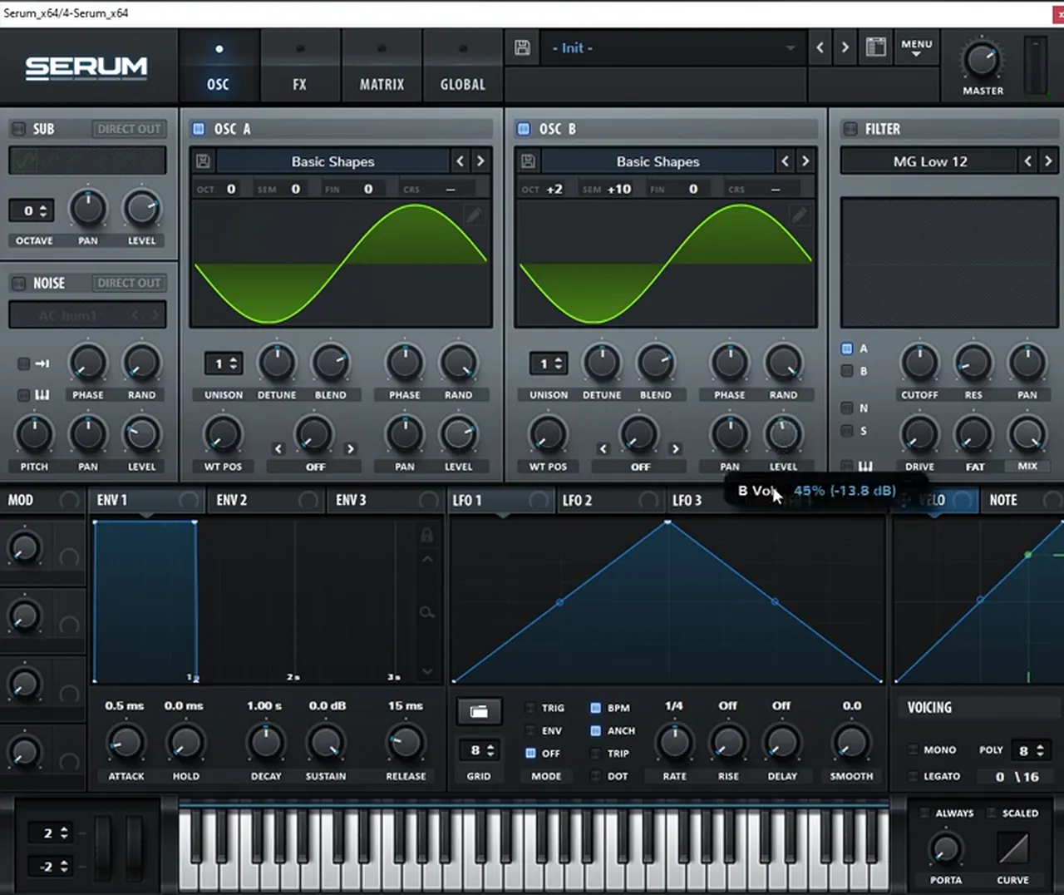Select previous preset arrow in header
This screenshot has width=1064, height=895.
(820, 47)
